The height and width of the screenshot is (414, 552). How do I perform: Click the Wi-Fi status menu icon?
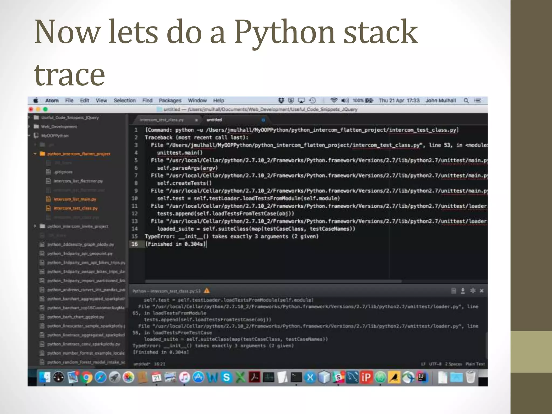pos(334,101)
